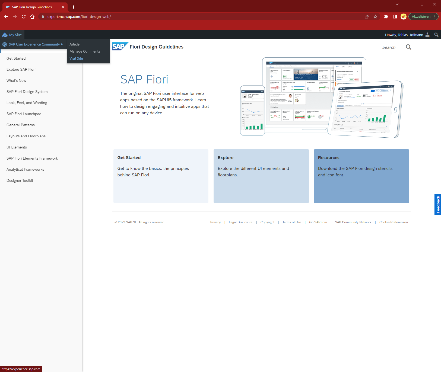Screen dimensions: 441x372
Task: Click the lock site info icon
Action: 43,17
